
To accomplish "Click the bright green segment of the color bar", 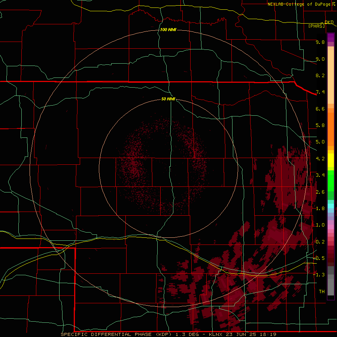I will 331,181.
